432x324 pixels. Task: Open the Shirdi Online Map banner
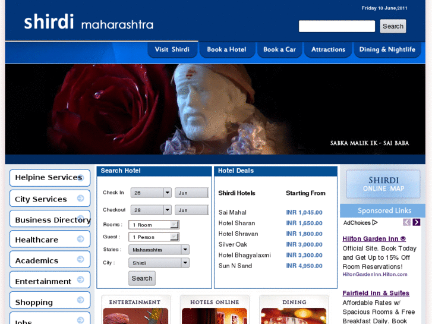pyautogui.click(x=383, y=184)
